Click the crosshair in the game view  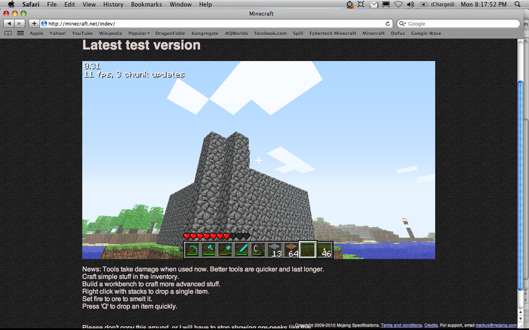pyautogui.click(x=259, y=160)
